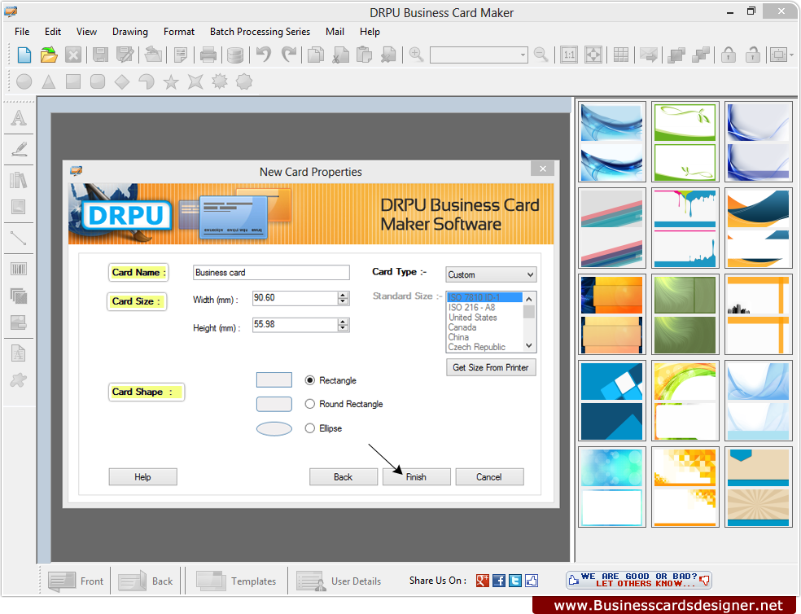The image size is (801, 614).
Task: Click the Height (mm) input field
Action: pyautogui.click(x=295, y=325)
